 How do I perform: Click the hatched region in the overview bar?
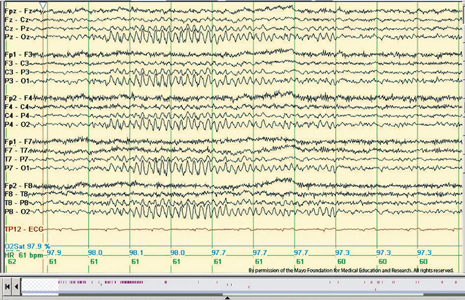(38, 284)
